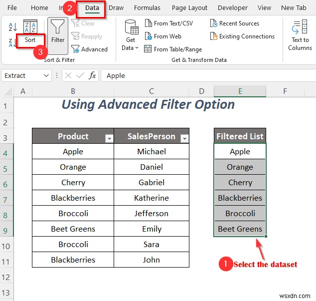This screenshot has height=301, width=316.
Task: Switch to the Page Layout tab
Action: click(189, 8)
